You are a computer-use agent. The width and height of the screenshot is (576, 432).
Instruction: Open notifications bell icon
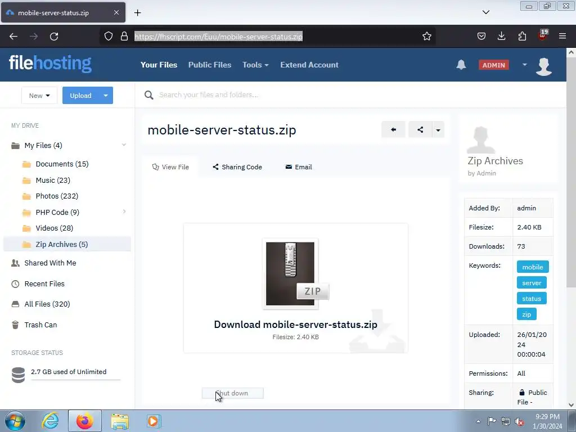(461, 65)
